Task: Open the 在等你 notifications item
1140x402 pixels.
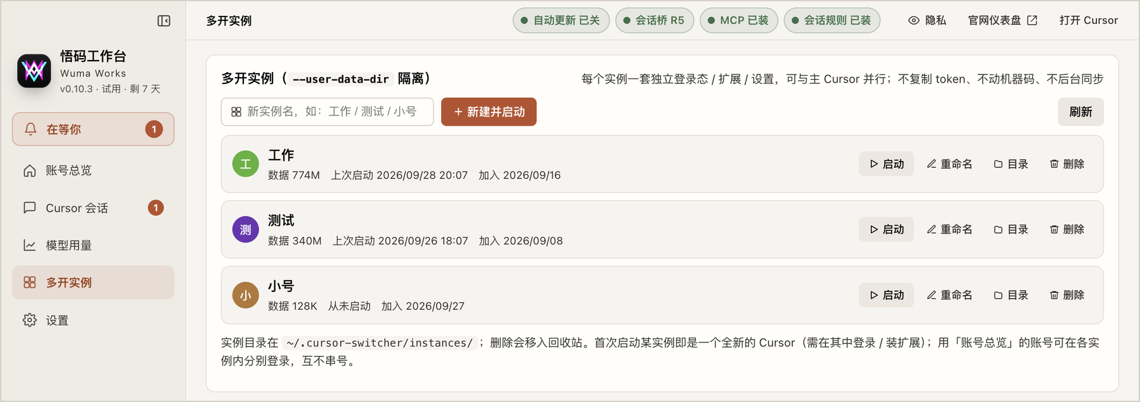Action: 93,129
